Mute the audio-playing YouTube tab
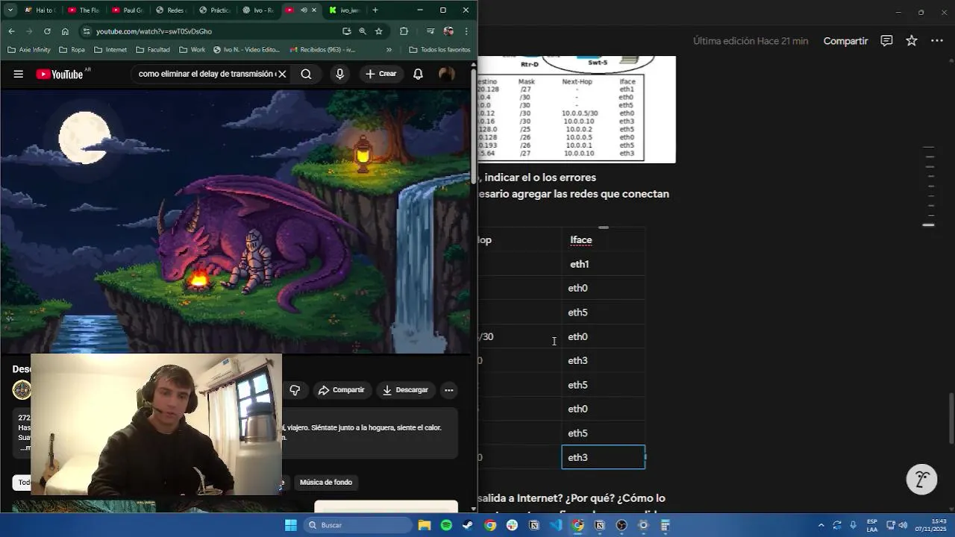 (x=303, y=10)
